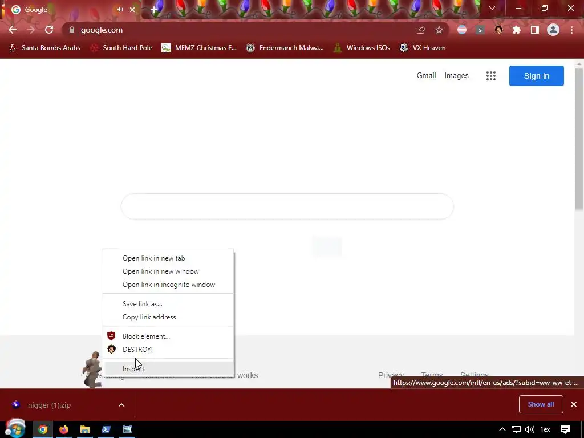This screenshot has height=438, width=584.
Task: Mute the Google tab audio icon
Action: (120, 10)
